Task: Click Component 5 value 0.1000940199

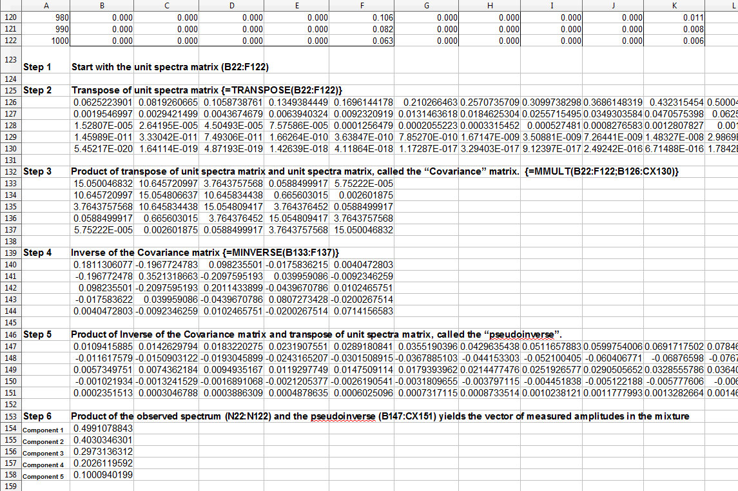Action: 103,475
